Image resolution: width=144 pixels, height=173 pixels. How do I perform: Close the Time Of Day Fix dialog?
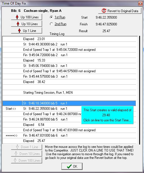[140, 4]
